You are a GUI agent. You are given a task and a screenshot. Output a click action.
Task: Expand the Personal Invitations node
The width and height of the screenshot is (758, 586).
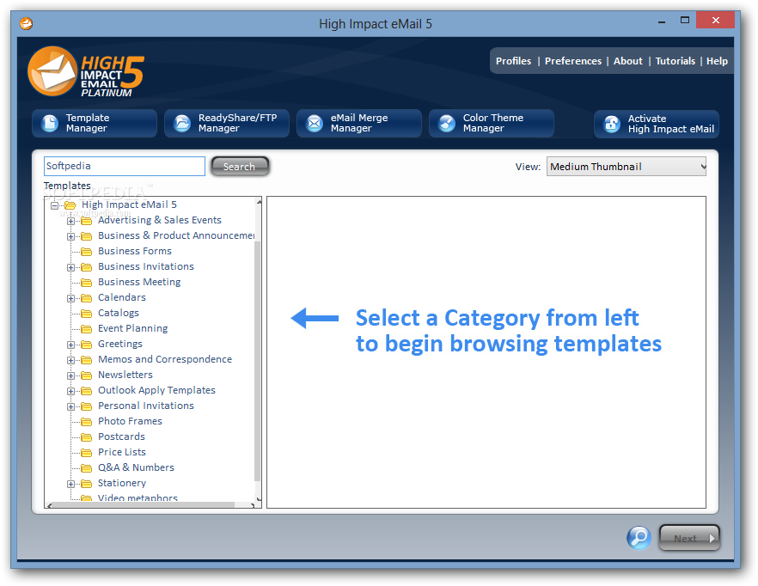[x=70, y=406]
